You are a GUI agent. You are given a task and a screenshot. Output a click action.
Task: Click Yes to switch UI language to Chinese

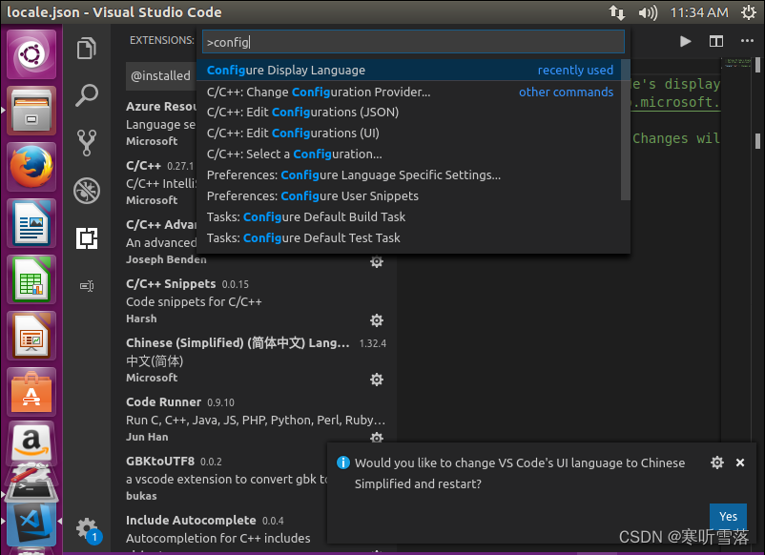[728, 516]
